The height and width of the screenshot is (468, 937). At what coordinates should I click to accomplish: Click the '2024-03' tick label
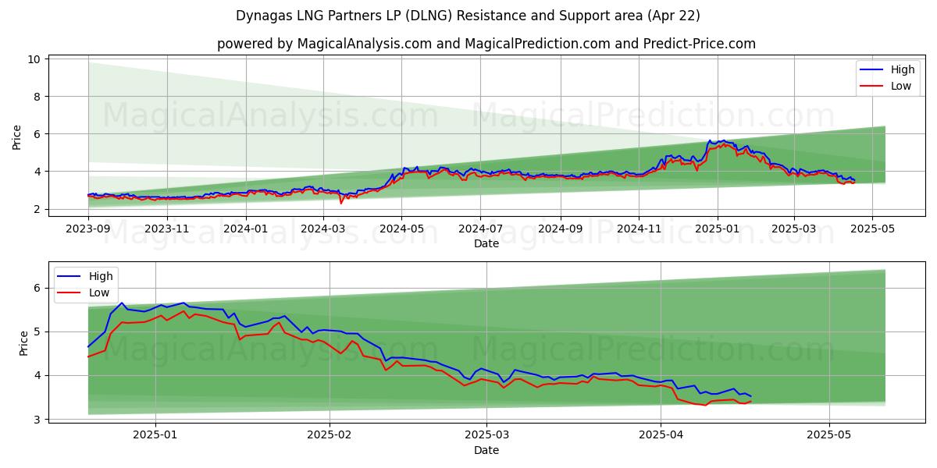point(323,229)
